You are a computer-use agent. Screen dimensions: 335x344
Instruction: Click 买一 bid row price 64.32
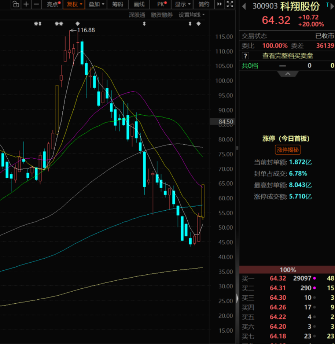pos(278,278)
